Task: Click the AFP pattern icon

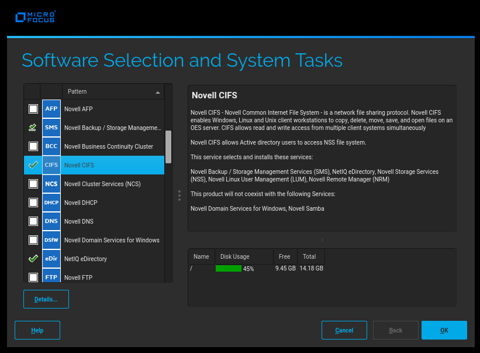Action: tap(51, 109)
